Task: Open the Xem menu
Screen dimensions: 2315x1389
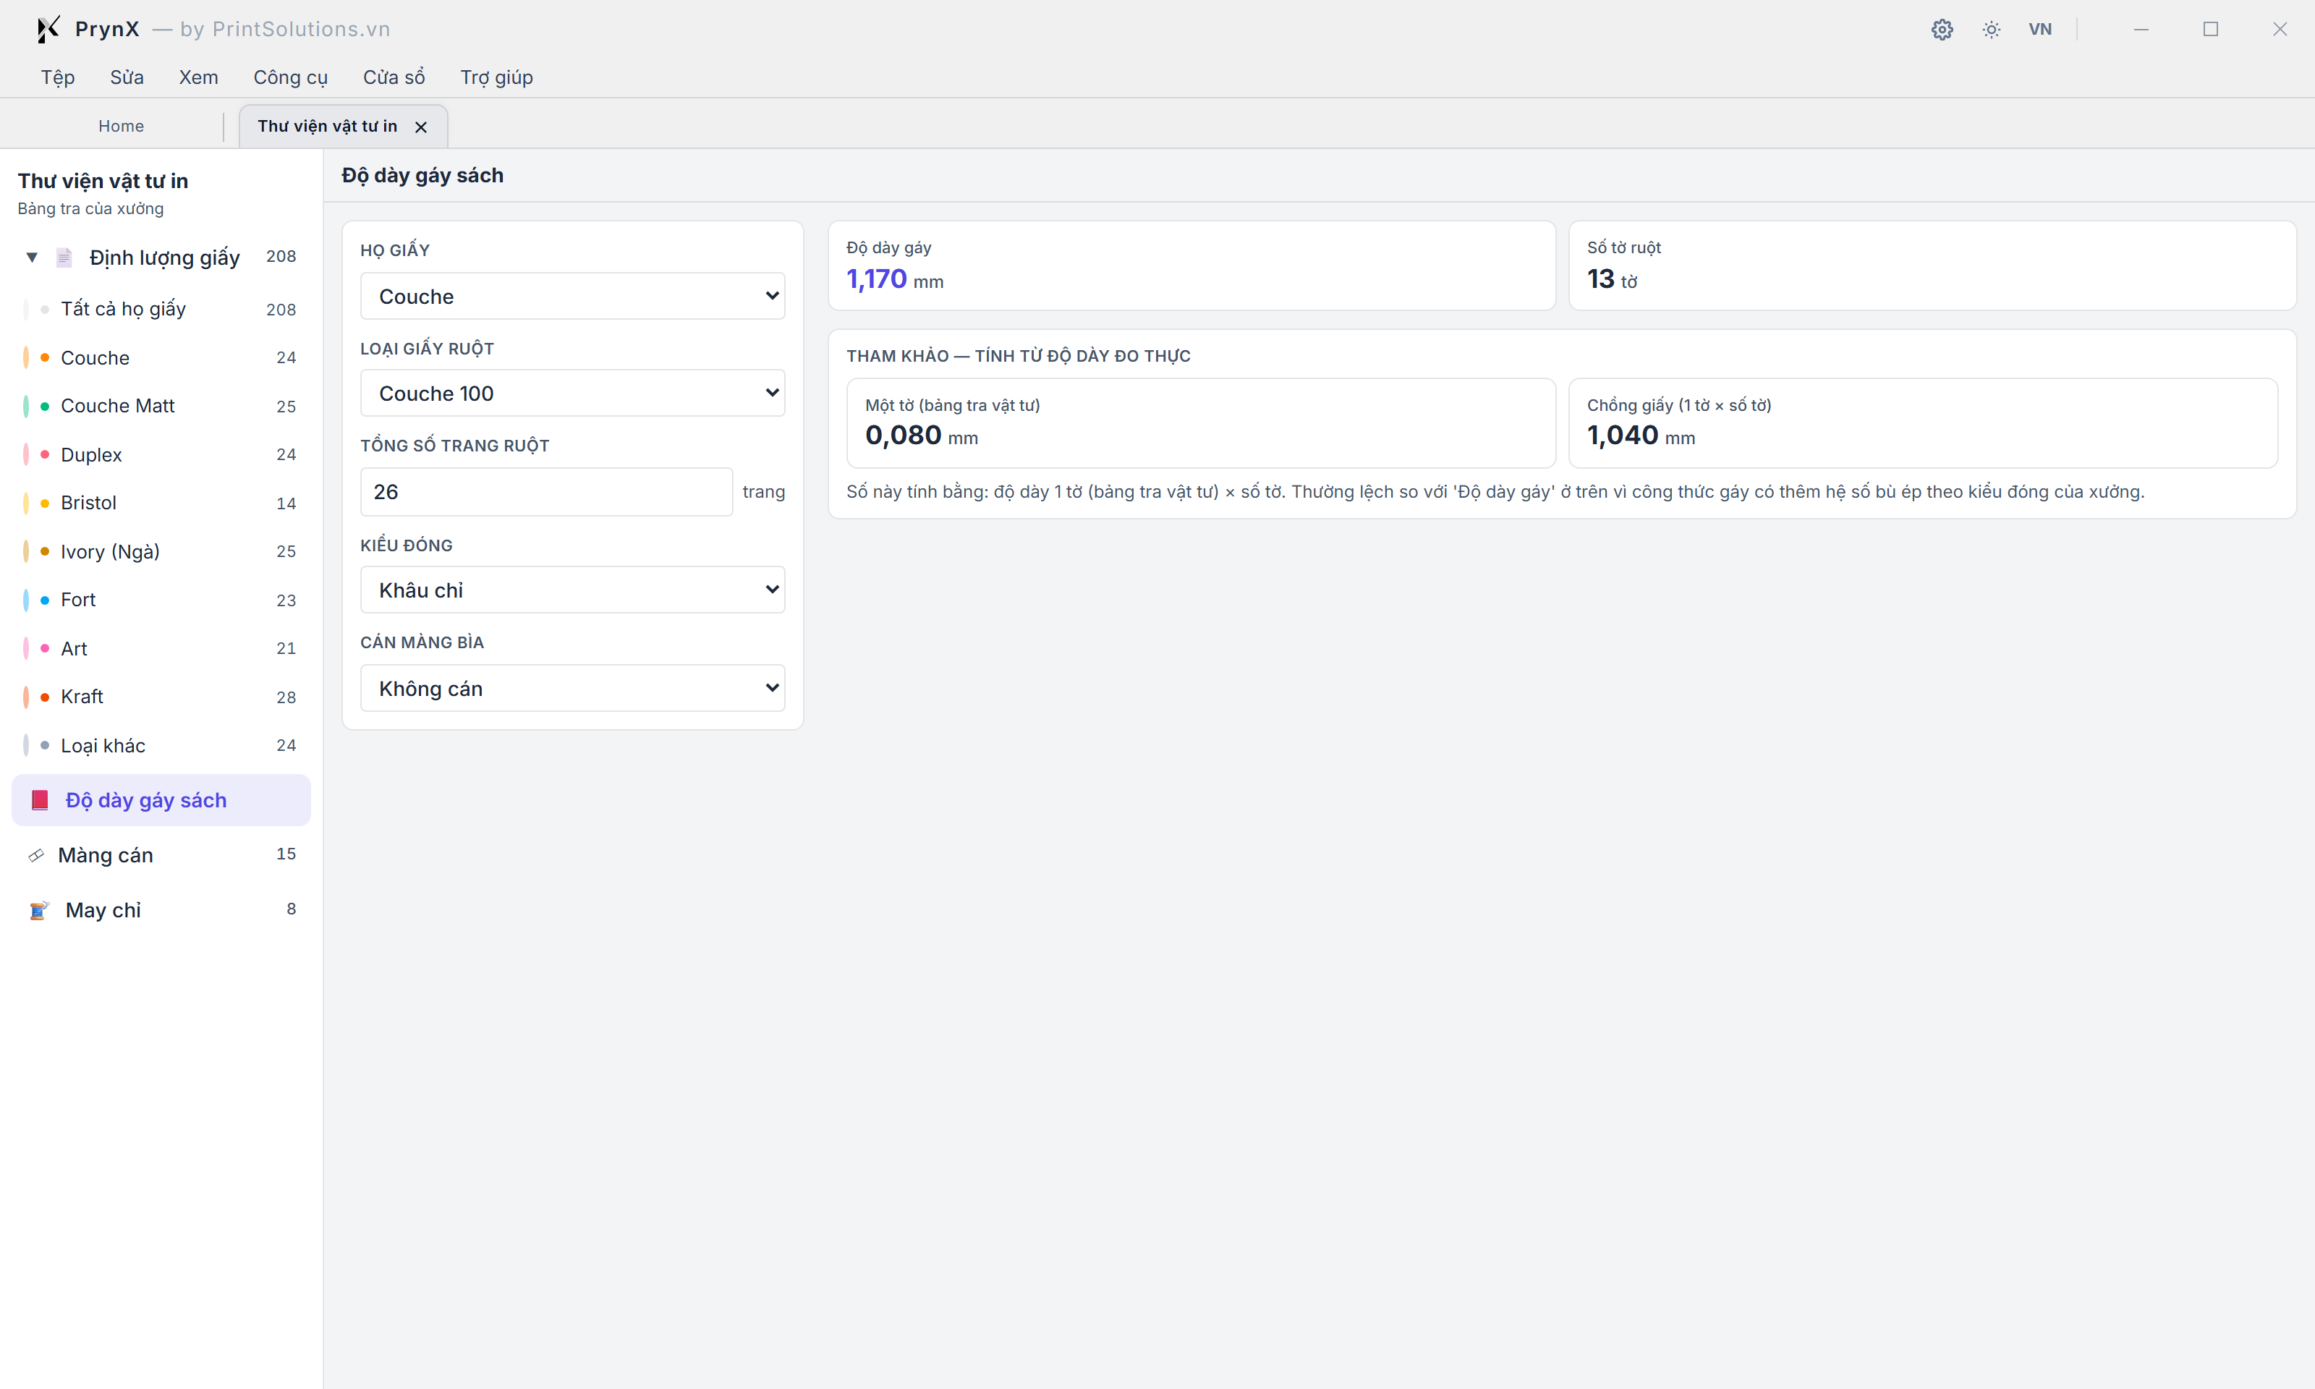Action: [x=198, y=77]
